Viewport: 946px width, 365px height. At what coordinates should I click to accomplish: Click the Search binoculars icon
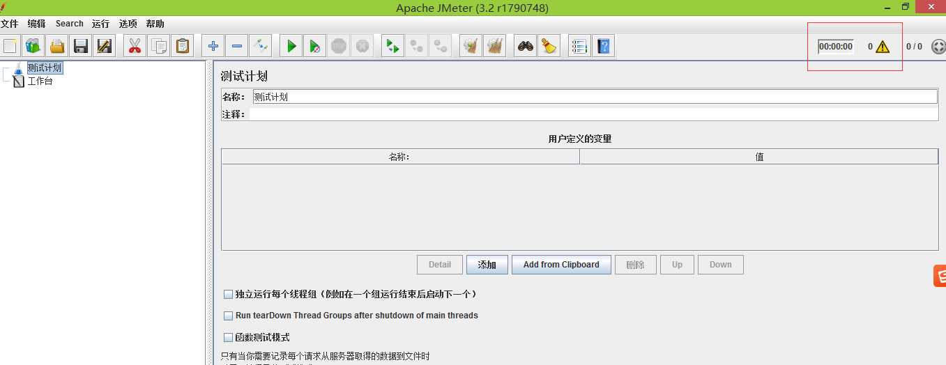click(526, 47)
